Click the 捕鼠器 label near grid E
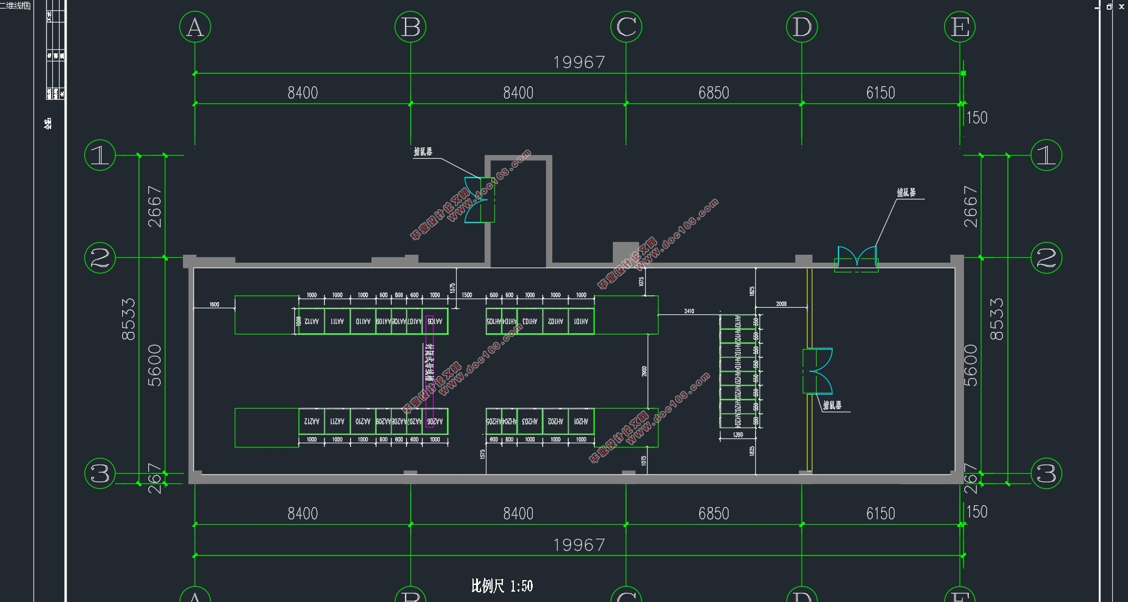The image size is (1128, 602). [906, 193]
